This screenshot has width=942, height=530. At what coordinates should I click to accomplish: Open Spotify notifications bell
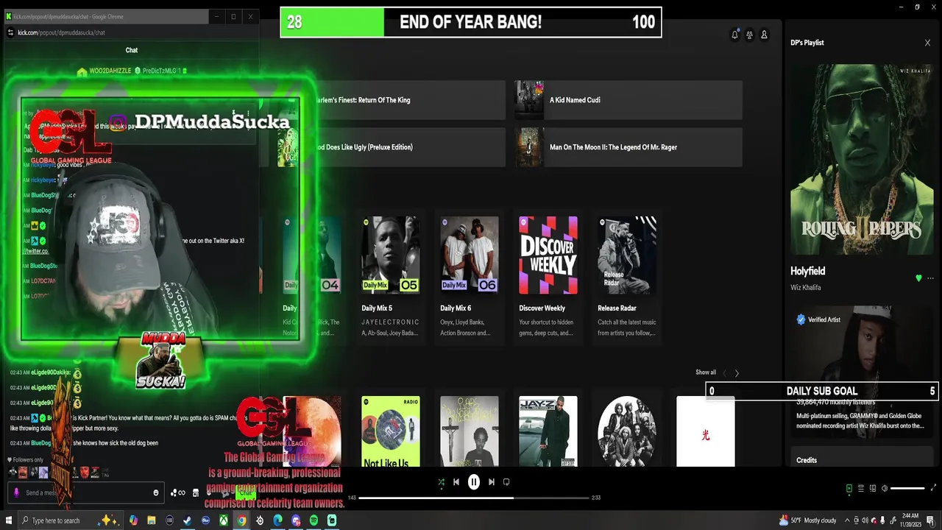point(734,35)
